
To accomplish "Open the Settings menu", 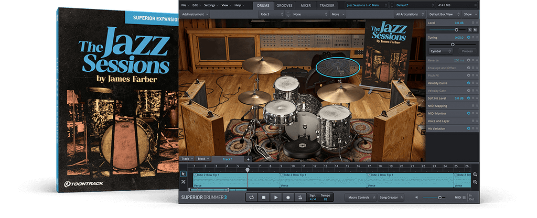I will [211, 5].
